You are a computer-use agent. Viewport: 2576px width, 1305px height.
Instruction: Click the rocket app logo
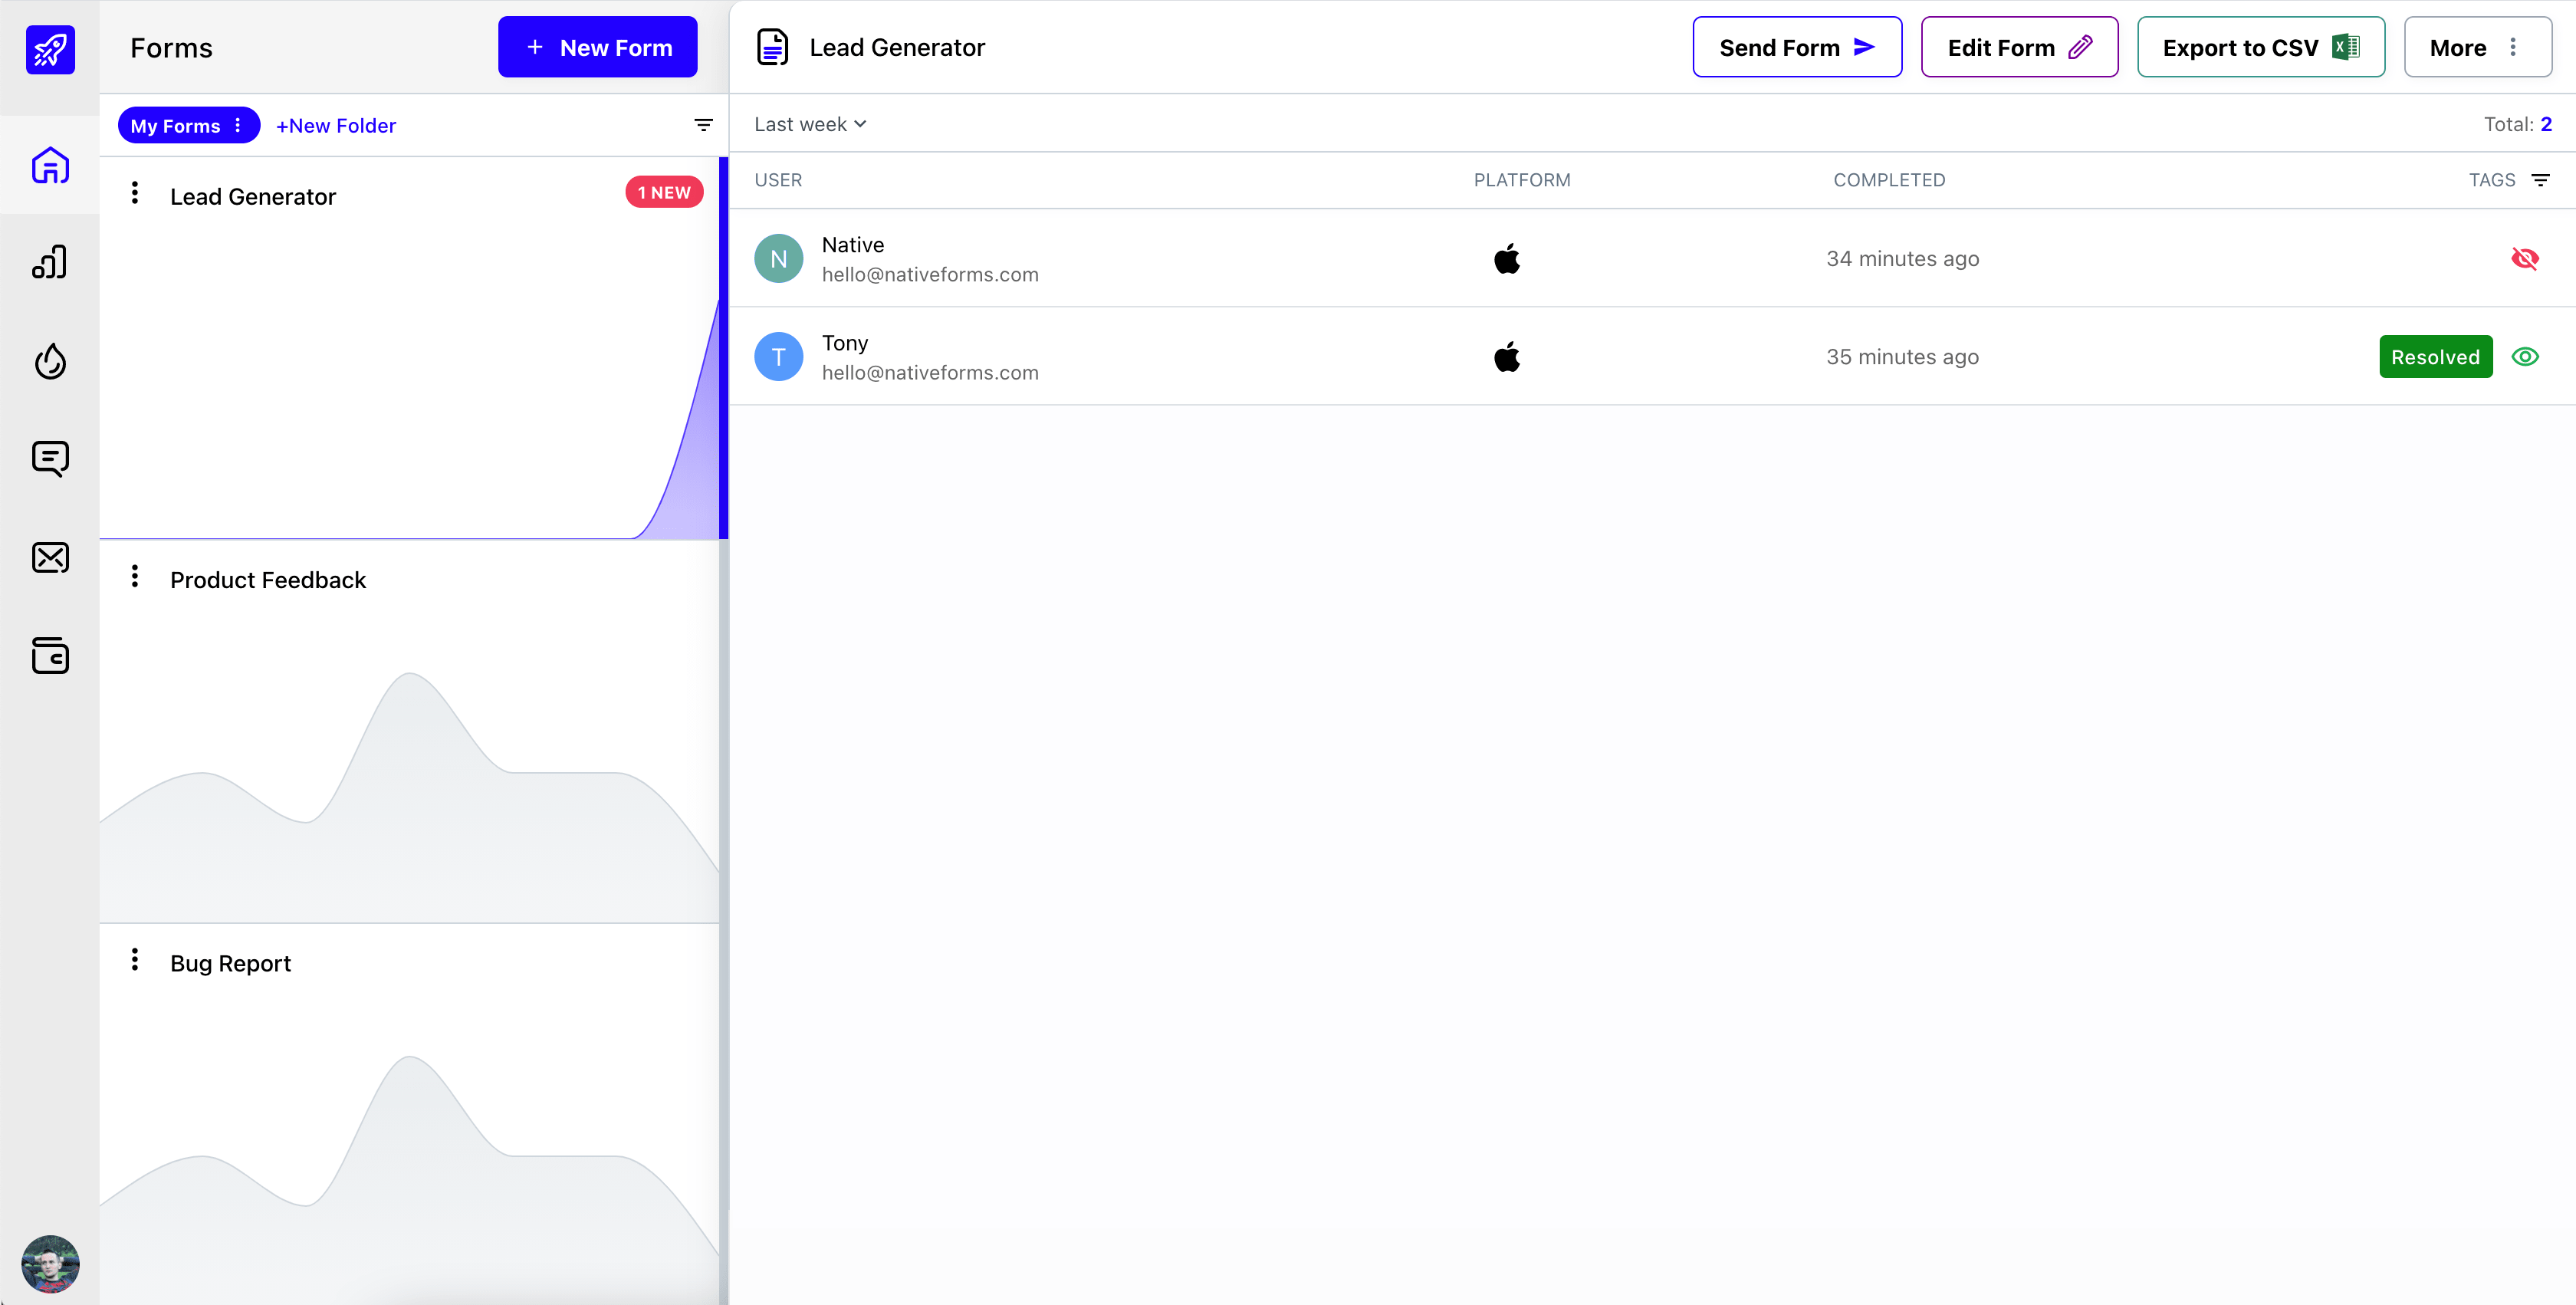pyautogui.click(x=50, y=50)
